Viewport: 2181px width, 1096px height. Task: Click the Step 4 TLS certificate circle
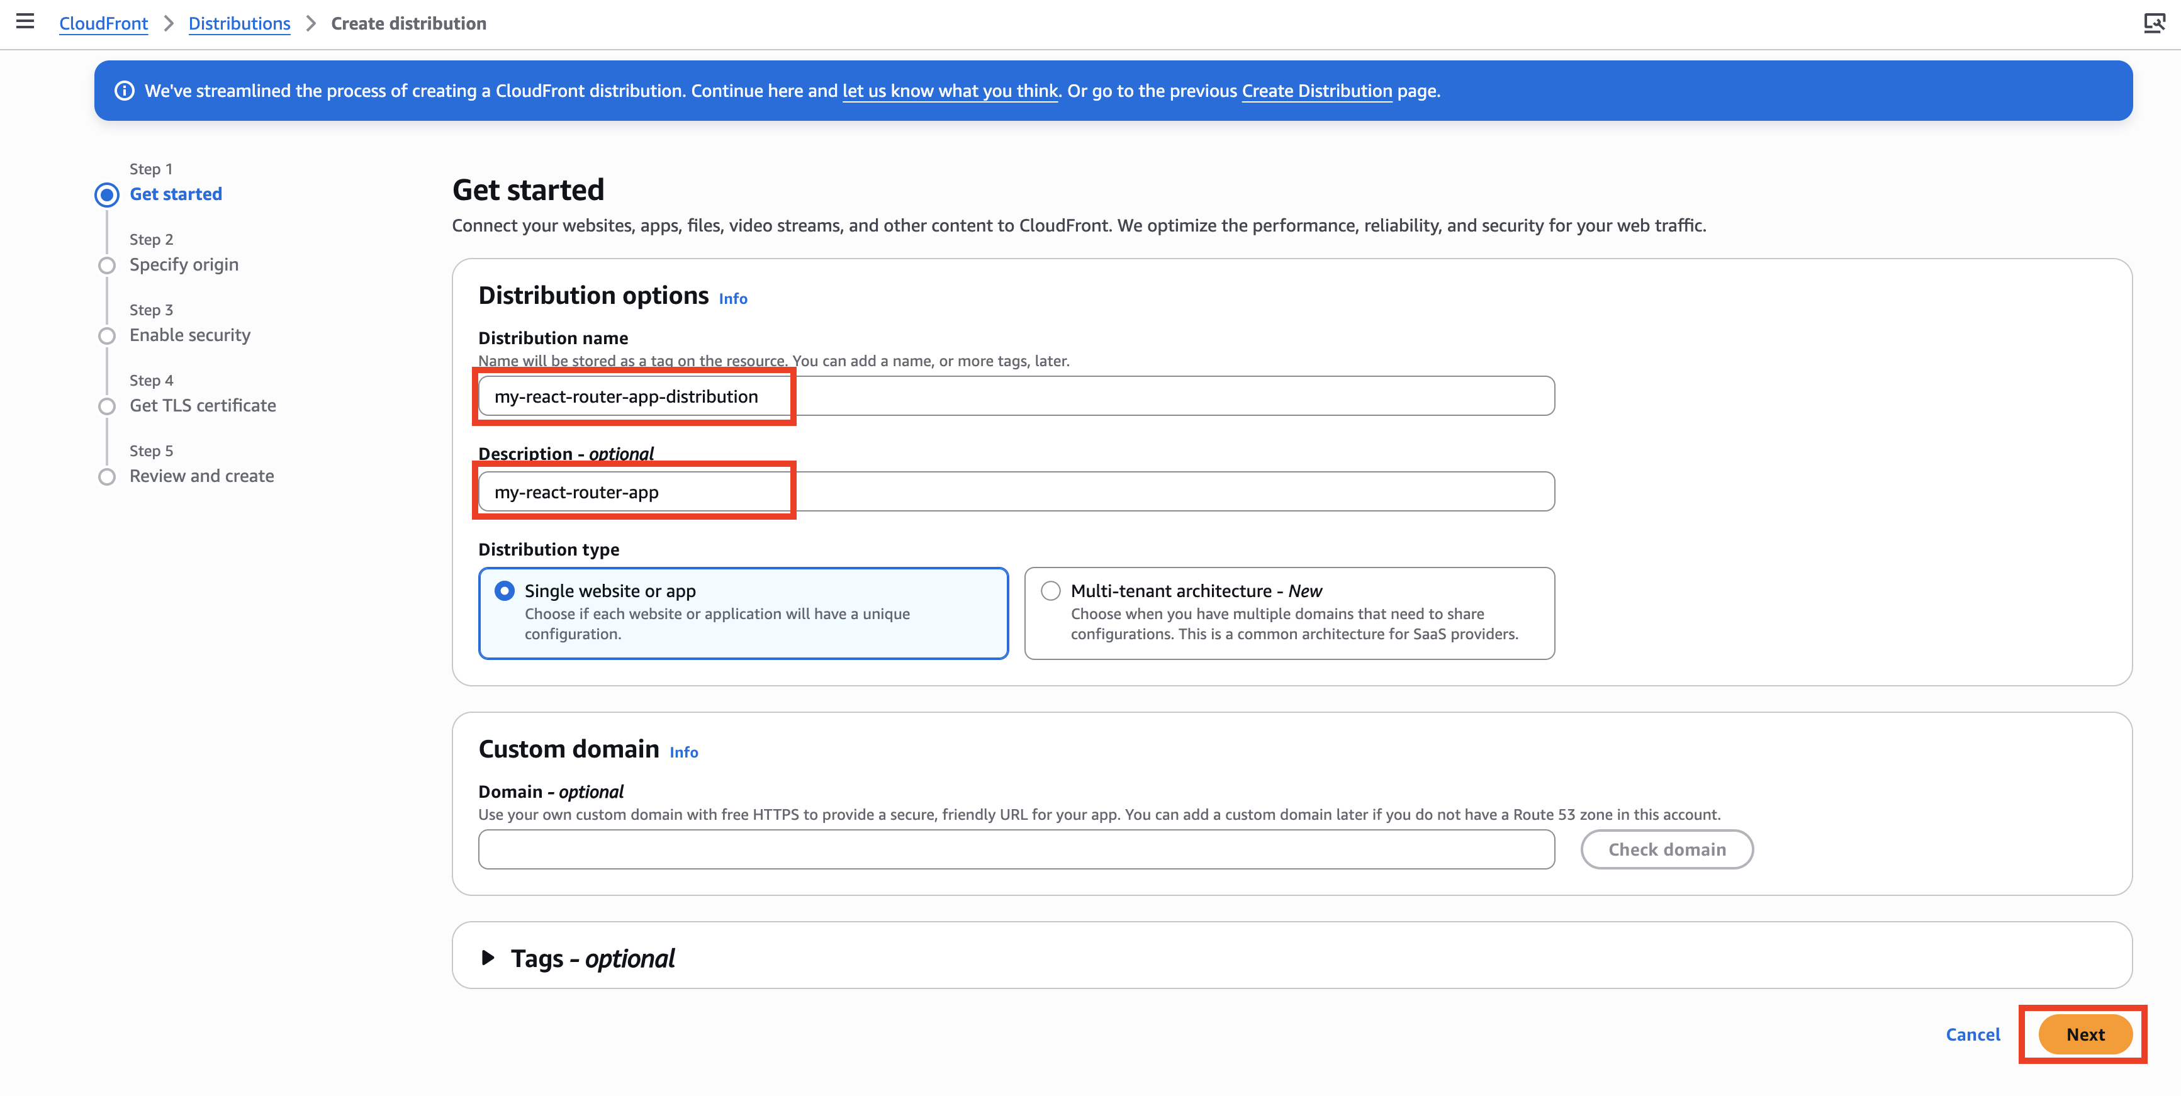107,406
